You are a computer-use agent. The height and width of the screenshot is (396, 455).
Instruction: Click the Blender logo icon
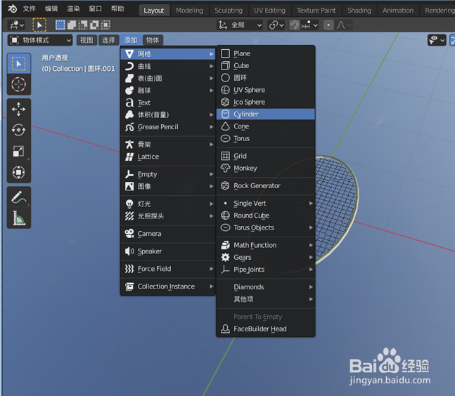[12, 9]
